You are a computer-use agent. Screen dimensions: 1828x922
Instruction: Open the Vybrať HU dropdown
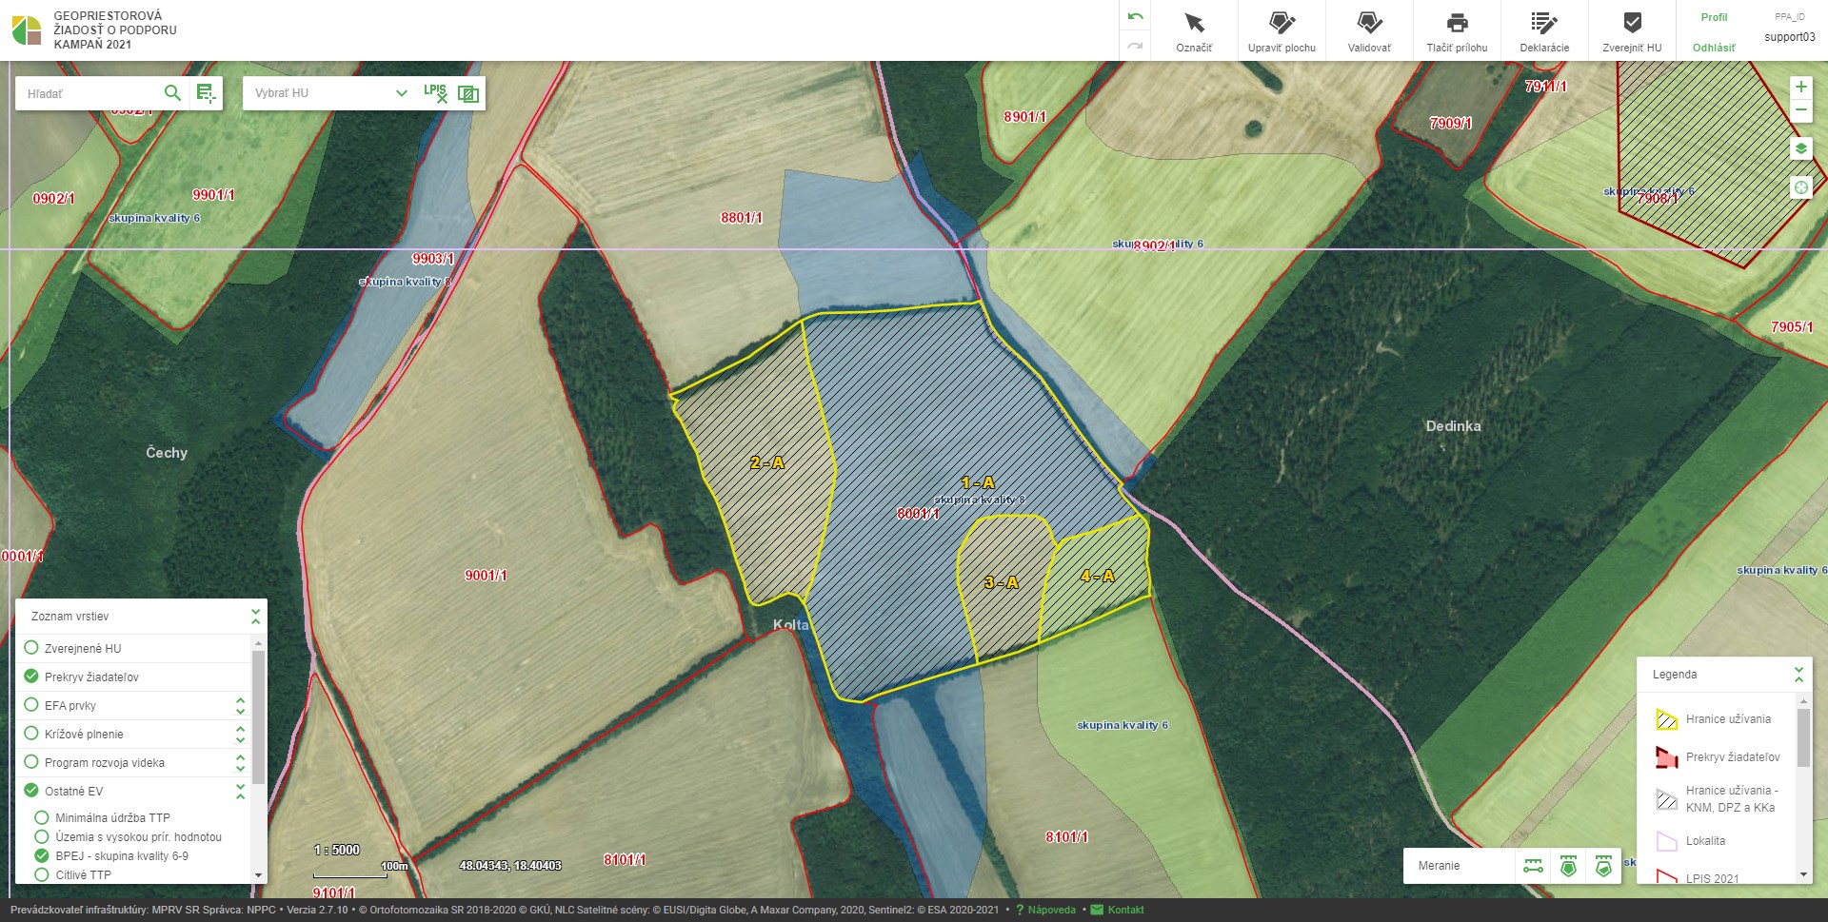(x=331, y=93)
